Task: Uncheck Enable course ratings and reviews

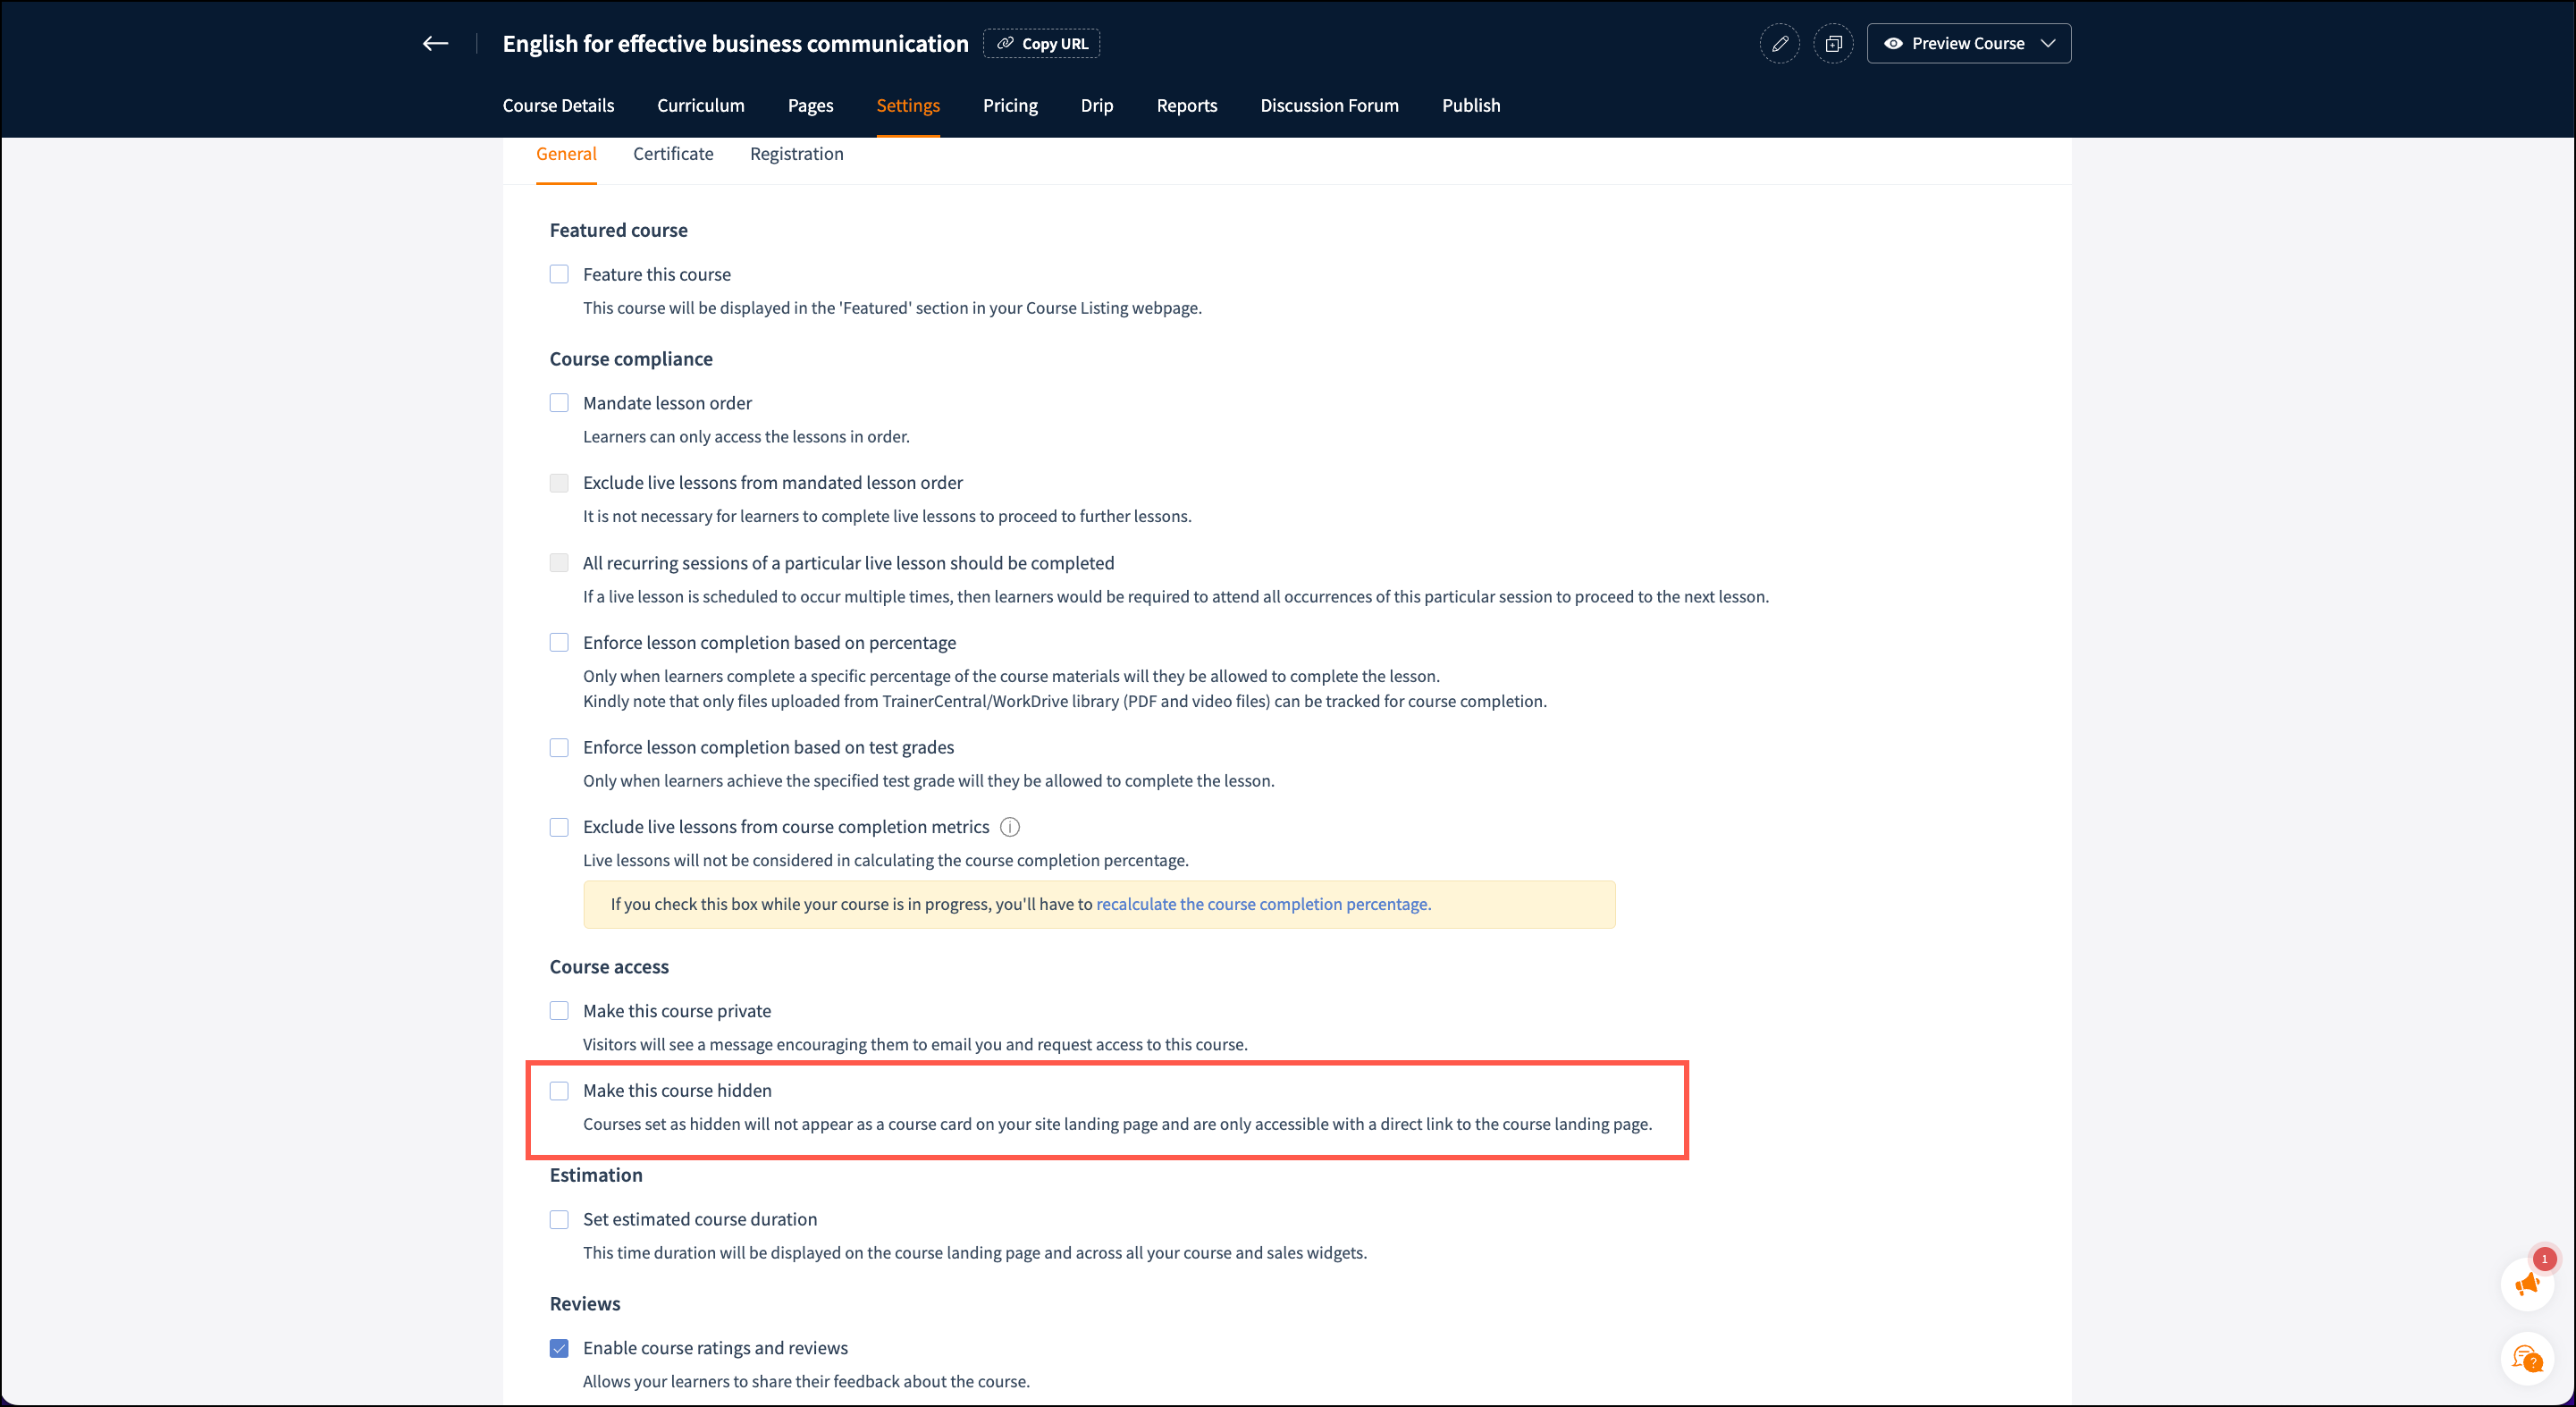Action: (559, 1348)
